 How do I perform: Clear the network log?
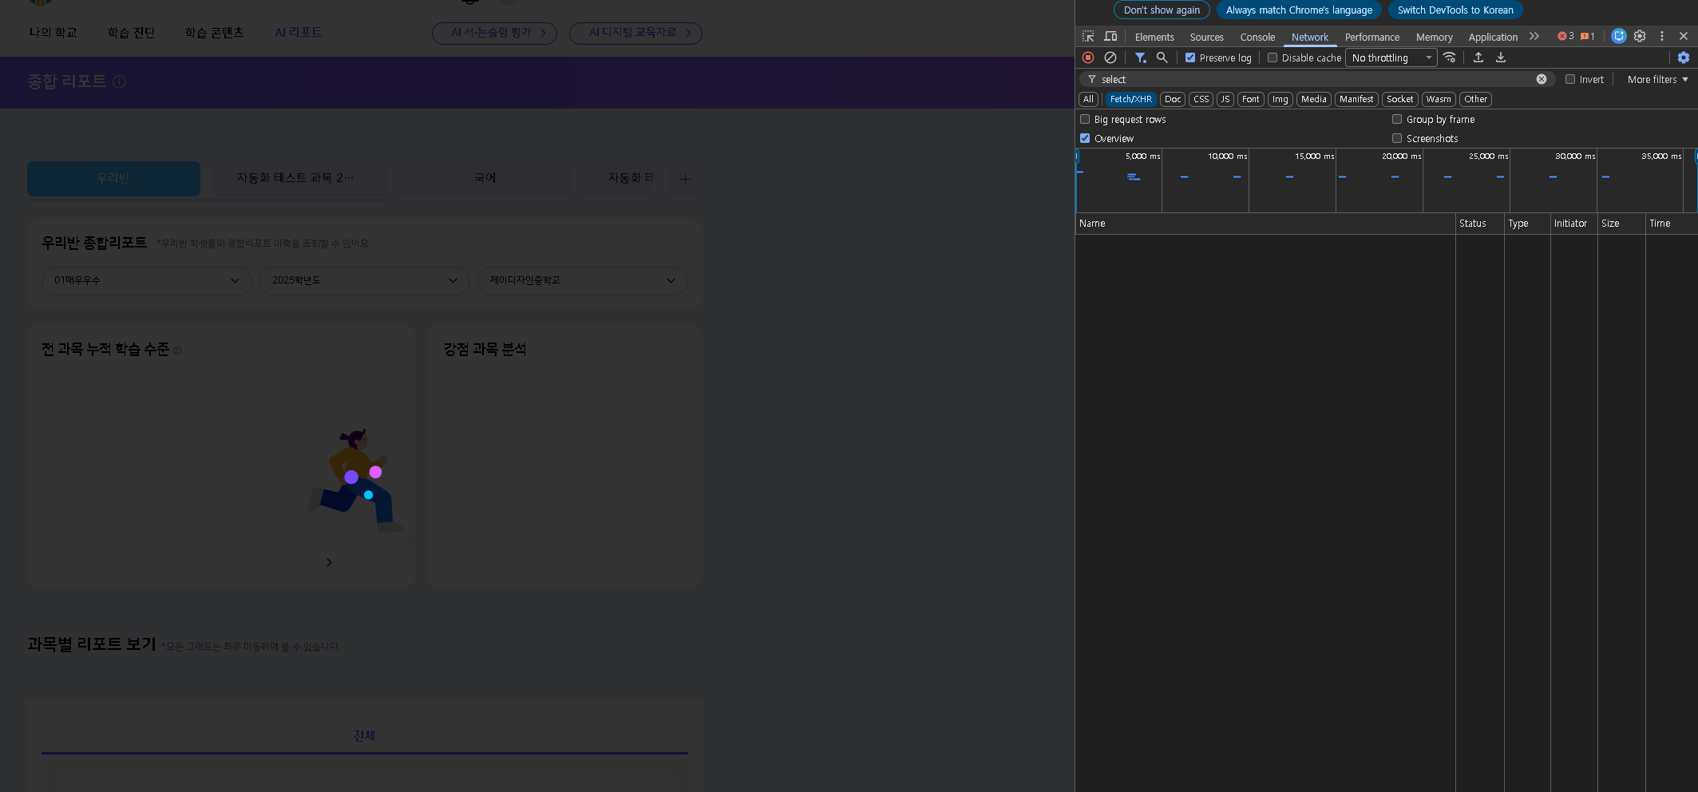tap(1110, 57)
